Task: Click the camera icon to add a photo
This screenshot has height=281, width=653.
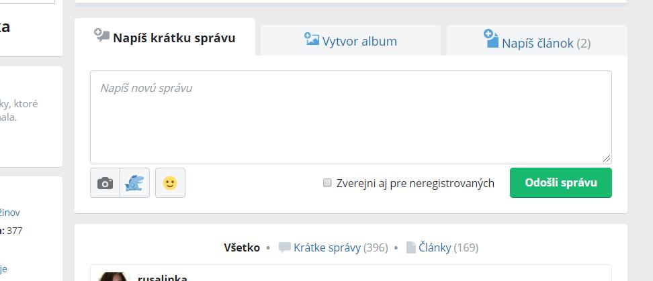Action: click(x=105, y=183)
